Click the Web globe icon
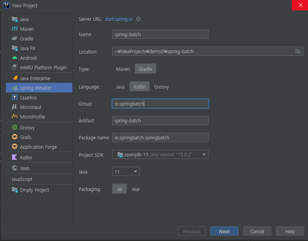This screenshot has height=241, width=308. (x=15, y=168)
